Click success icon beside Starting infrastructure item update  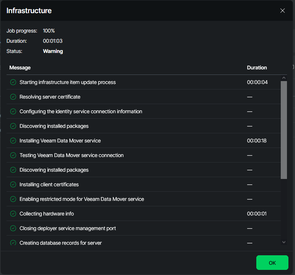pyautogui.click(x=13, y=82)
